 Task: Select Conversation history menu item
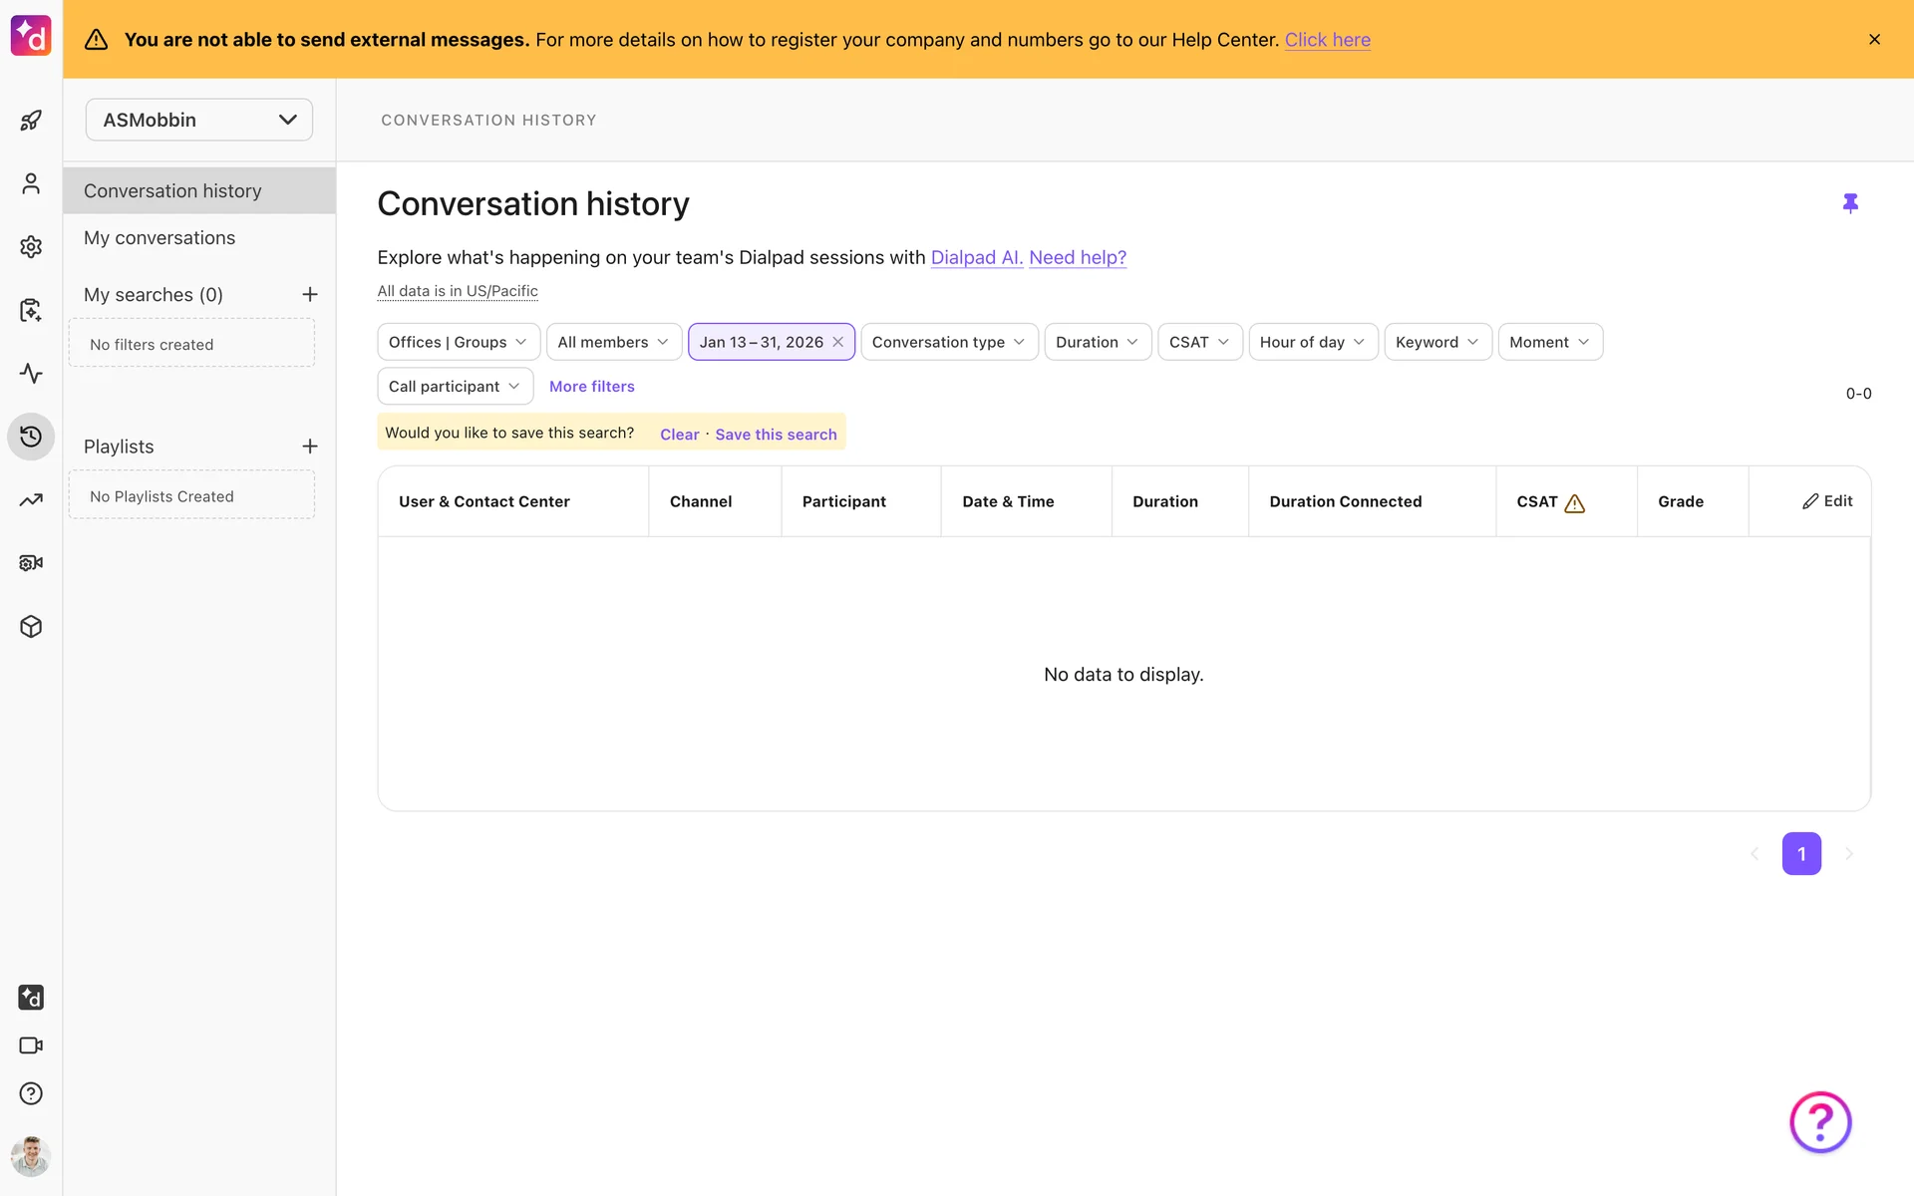[x=172, y=190]
